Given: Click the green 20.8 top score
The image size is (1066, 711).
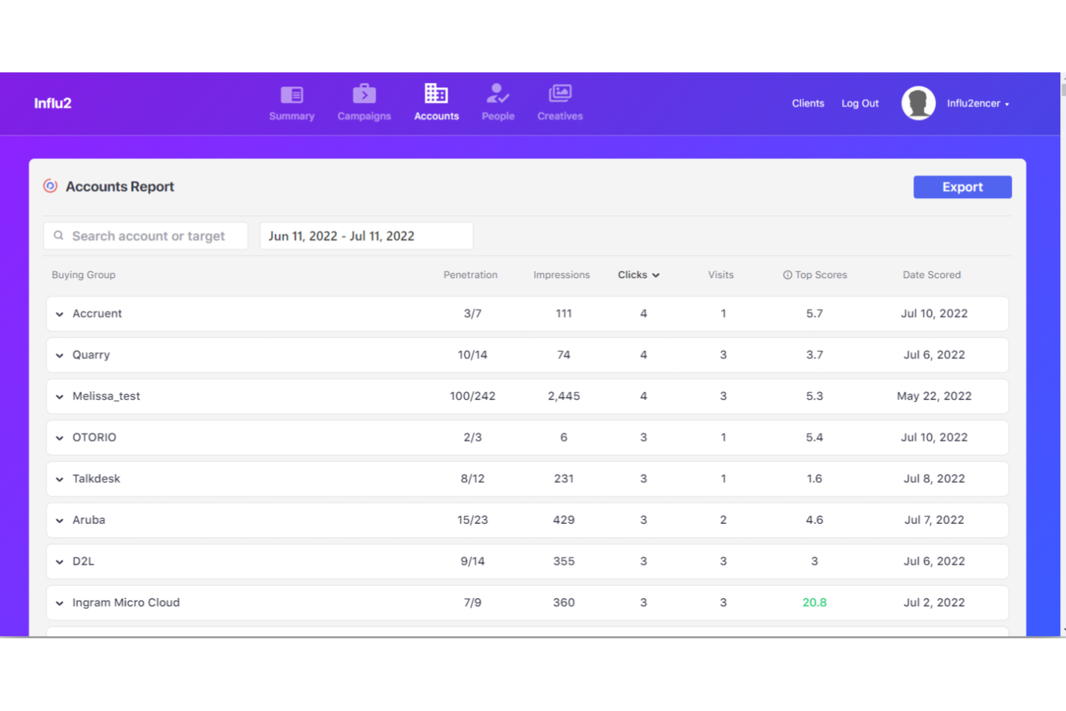Looking at the screenshot, I should click(815, 602).
